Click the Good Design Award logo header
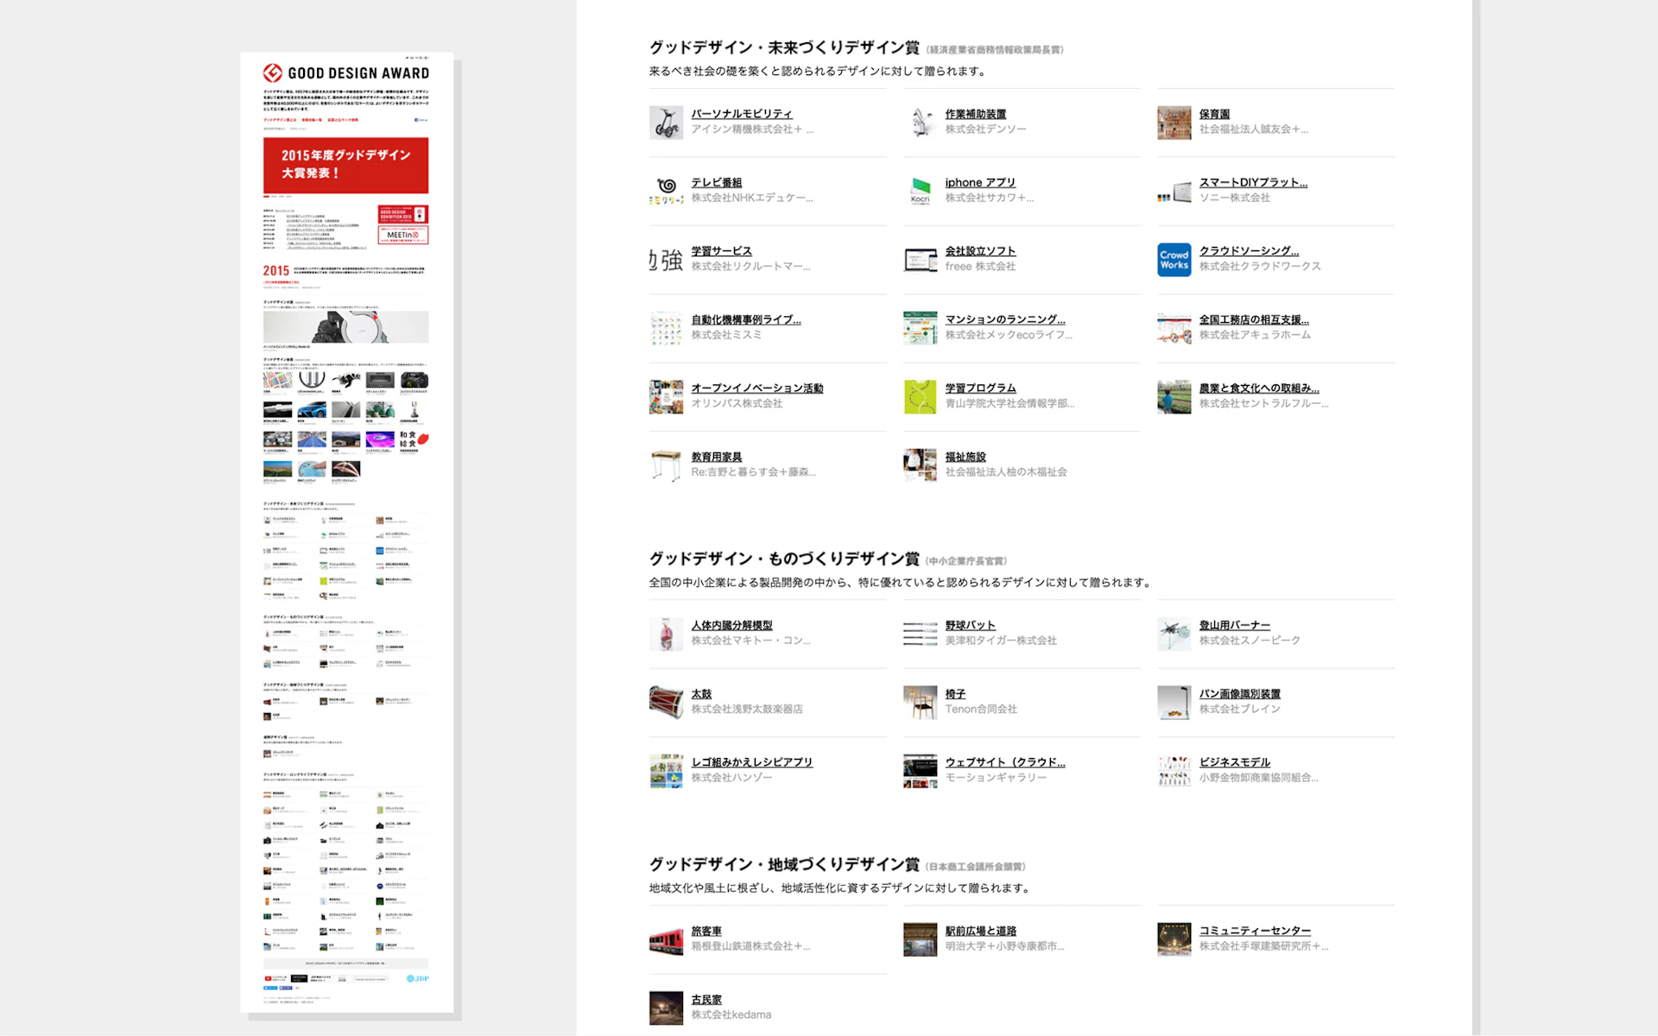 tap(345, 73)
